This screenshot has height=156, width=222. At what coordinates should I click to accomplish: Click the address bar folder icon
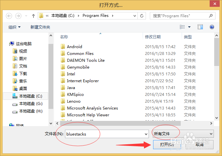pos(41,16)
